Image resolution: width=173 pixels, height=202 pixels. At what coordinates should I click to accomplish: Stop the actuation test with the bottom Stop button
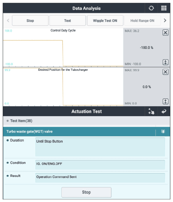pos(86,192)
